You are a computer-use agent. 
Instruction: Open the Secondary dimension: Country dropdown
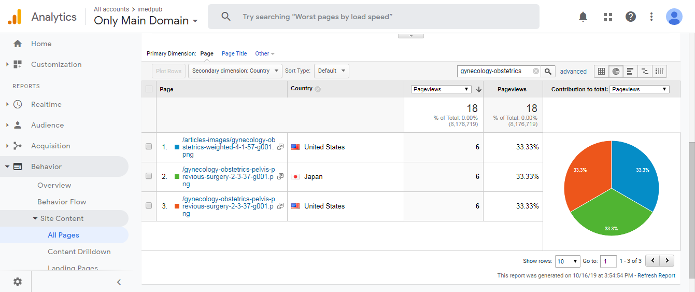point(235,71)
